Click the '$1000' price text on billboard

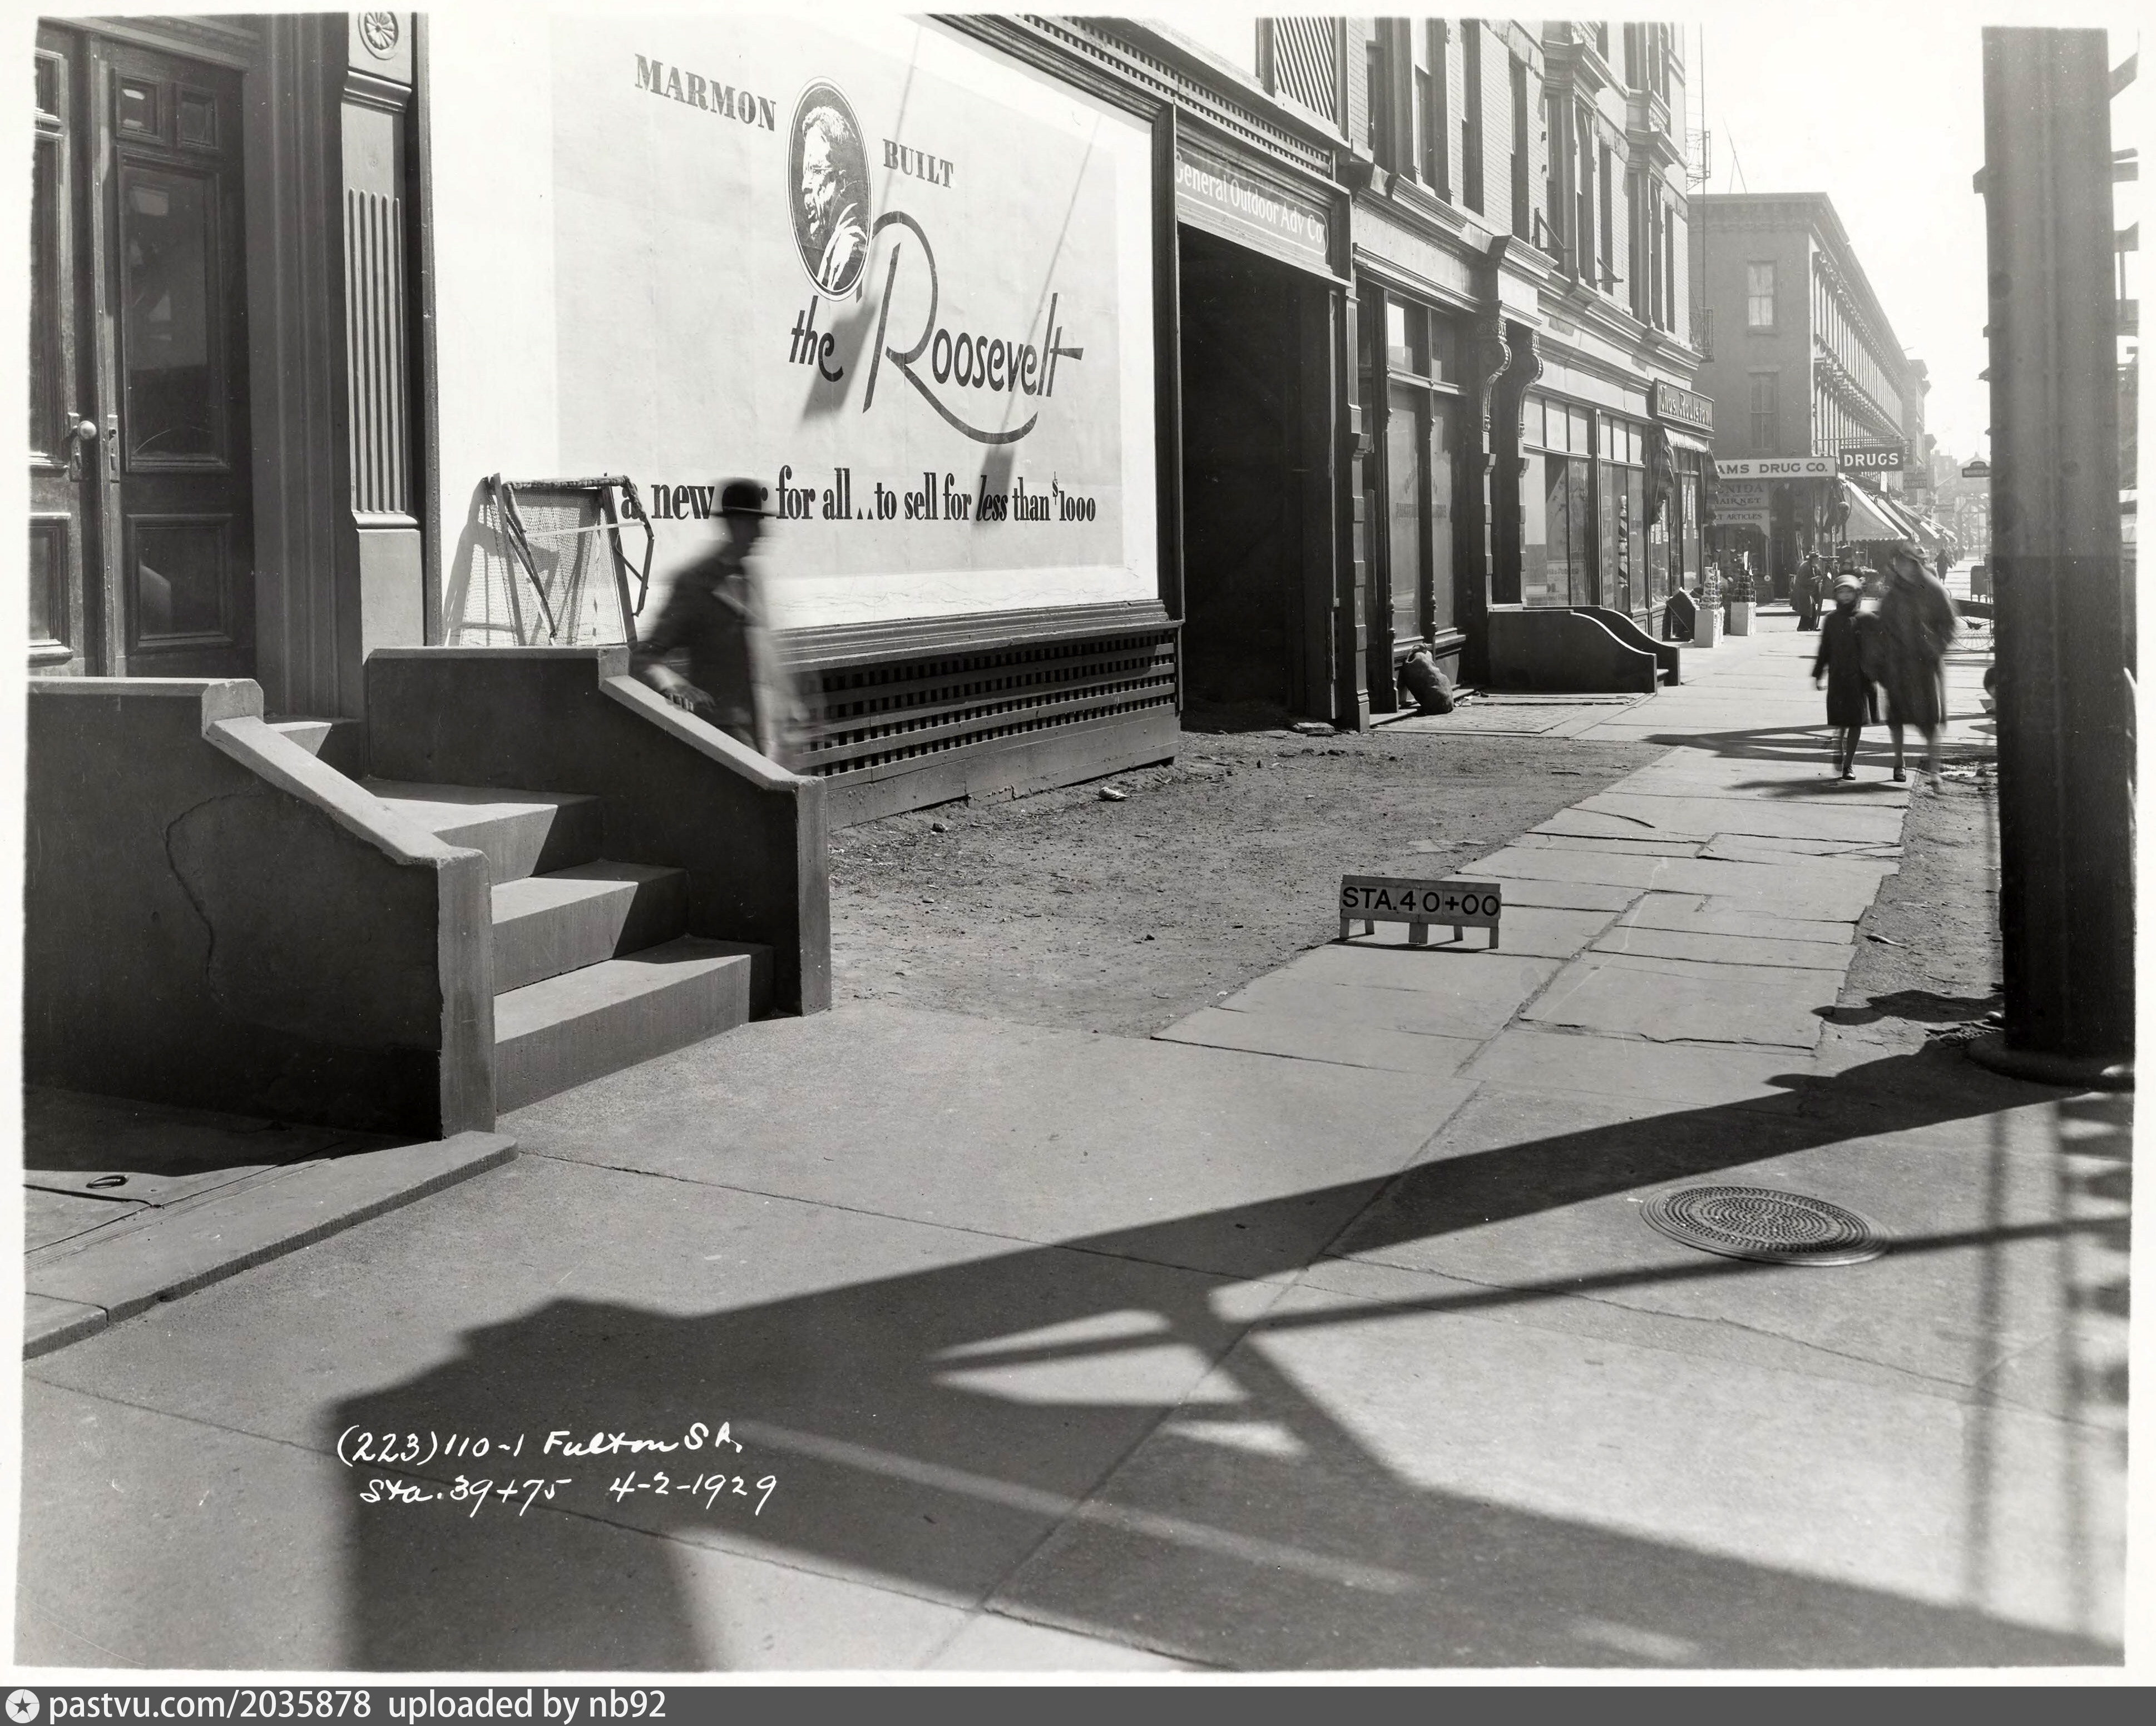tap(1073, 505)
